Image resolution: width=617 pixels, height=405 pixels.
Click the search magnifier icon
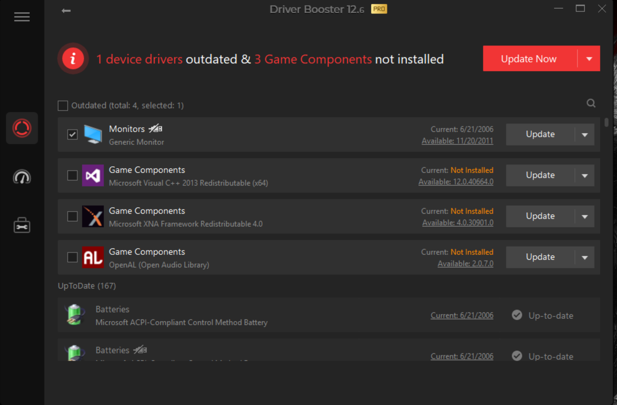pos(591,103)
